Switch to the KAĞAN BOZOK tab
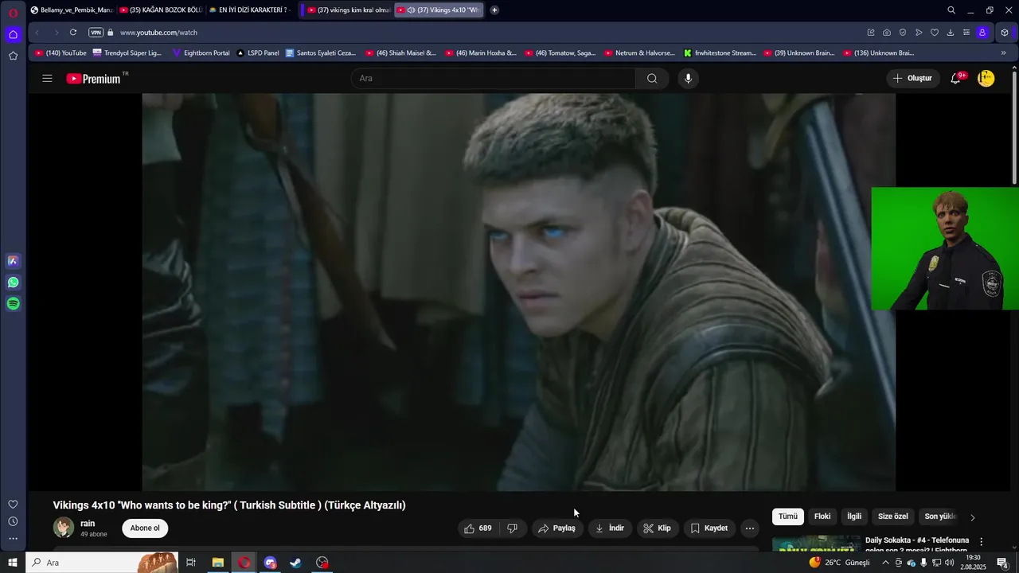 161,10
